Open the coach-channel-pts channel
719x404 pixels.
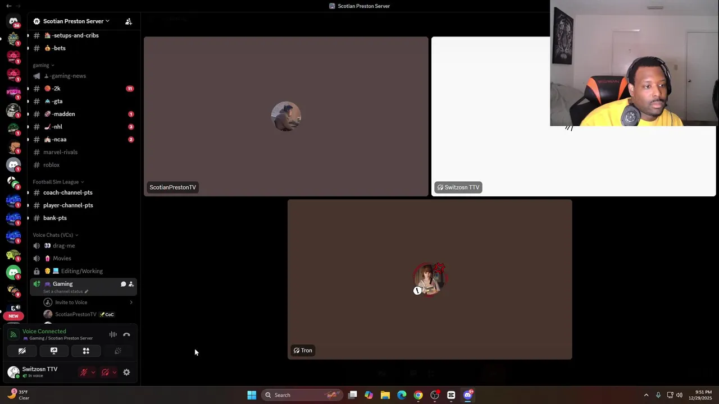click(x=83, y=192)
